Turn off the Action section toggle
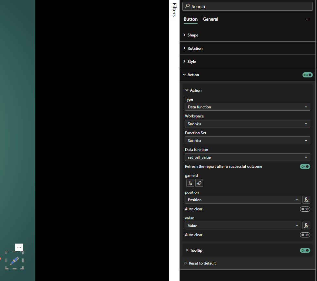This screenshot has height=281, width=317. point(307,75)
